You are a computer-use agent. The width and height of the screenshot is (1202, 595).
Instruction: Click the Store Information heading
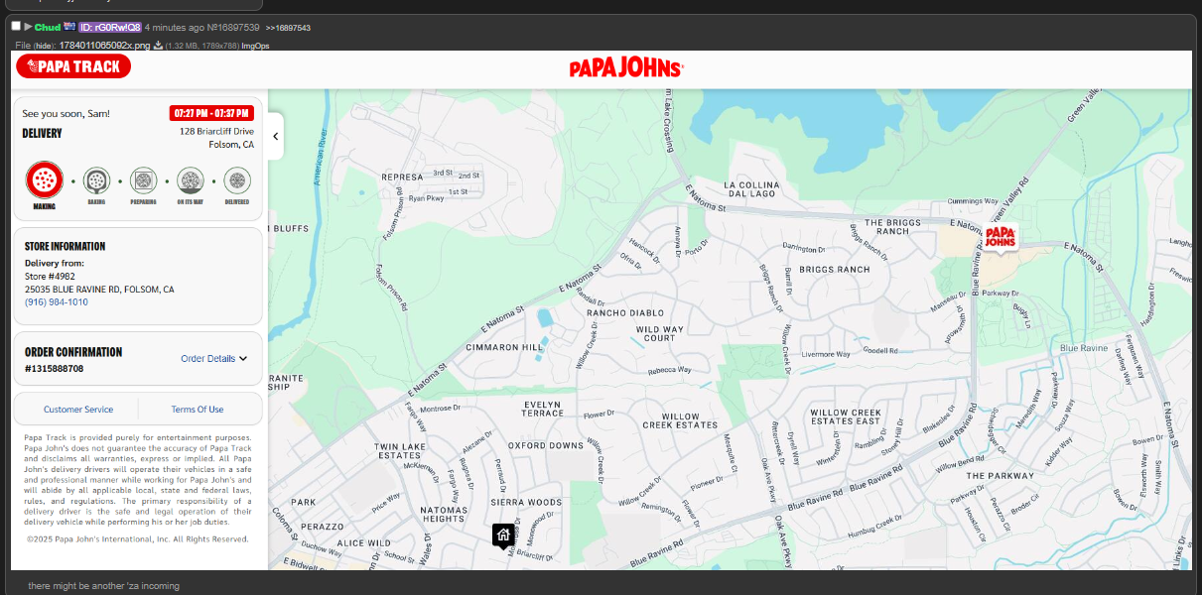65,246
